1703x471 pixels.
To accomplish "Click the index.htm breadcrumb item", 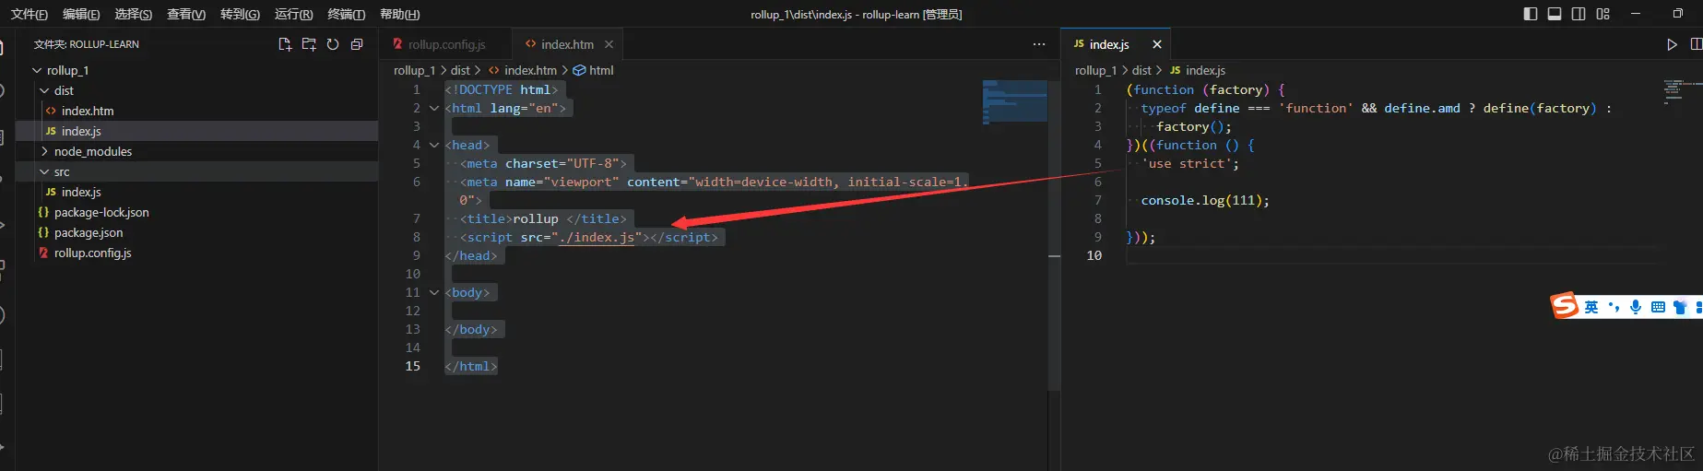I will coord(523,70).
